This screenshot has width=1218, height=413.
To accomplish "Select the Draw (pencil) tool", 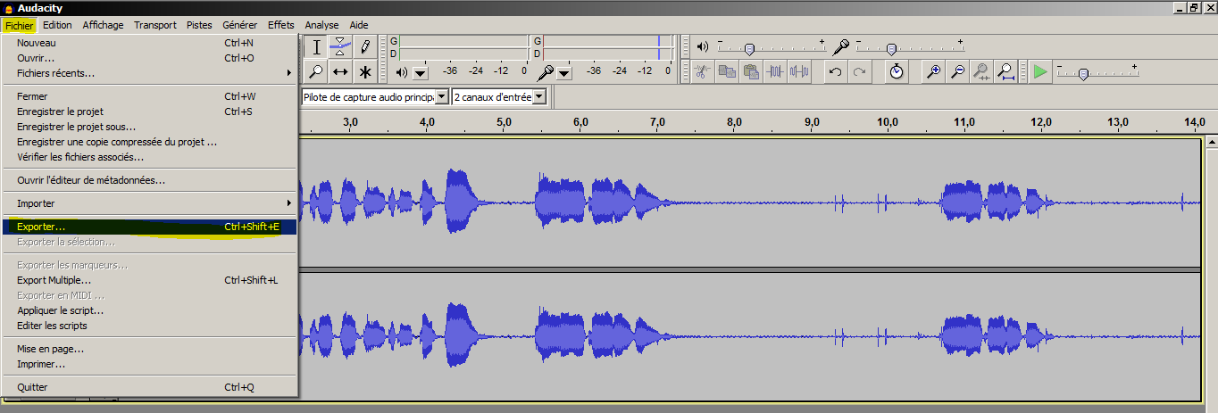I will point(364,46).
